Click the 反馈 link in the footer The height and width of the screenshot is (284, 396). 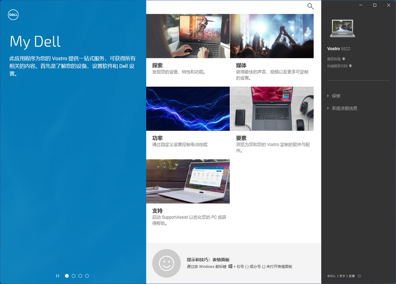coord(352,276)
